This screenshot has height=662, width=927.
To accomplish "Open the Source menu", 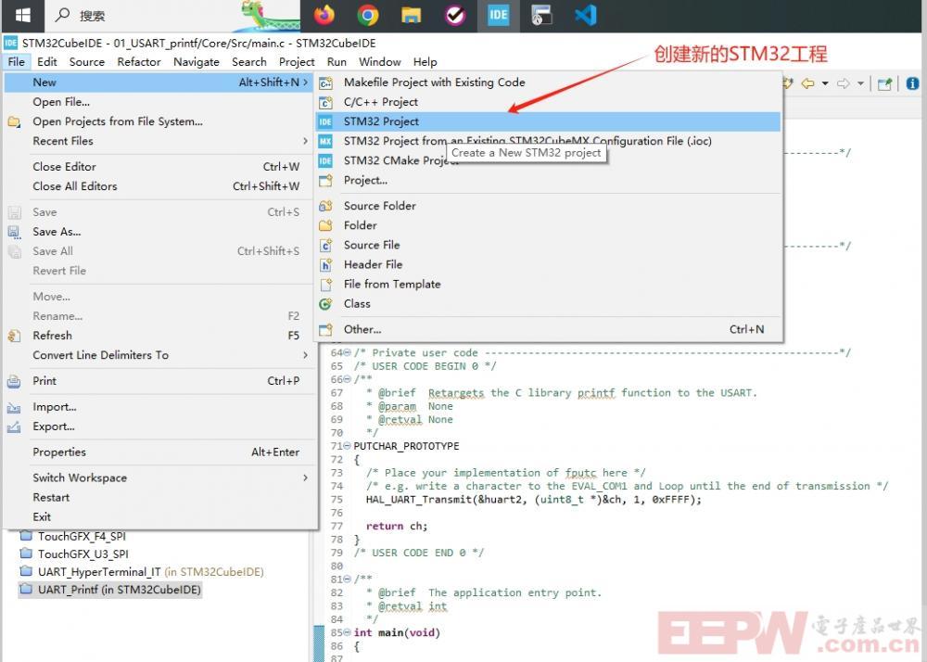I will [87, 61].
